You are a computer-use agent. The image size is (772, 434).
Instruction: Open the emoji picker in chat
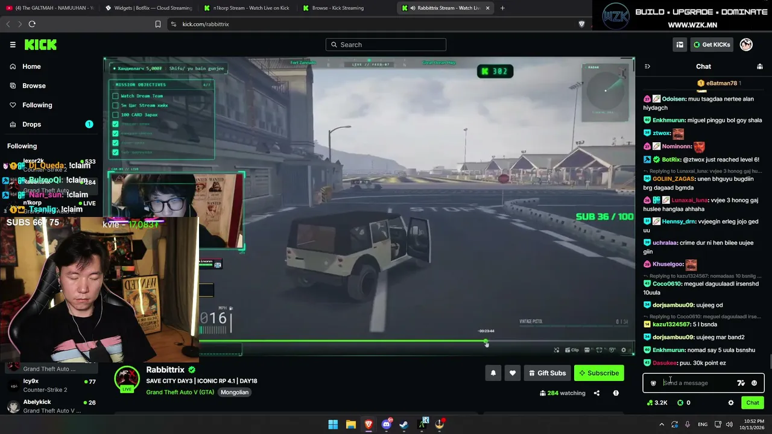click(754, 383)
